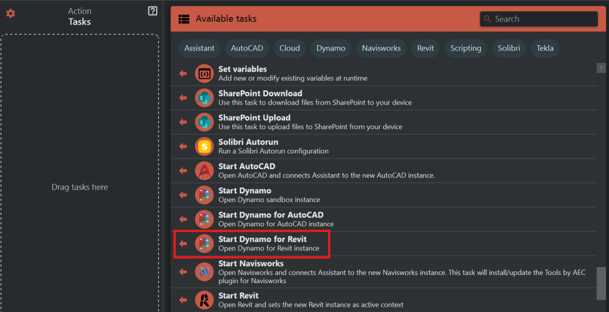Add SharePoint Download using its left arrow
Viewport: 609px width, 312px height.
(x=183, y=98)
